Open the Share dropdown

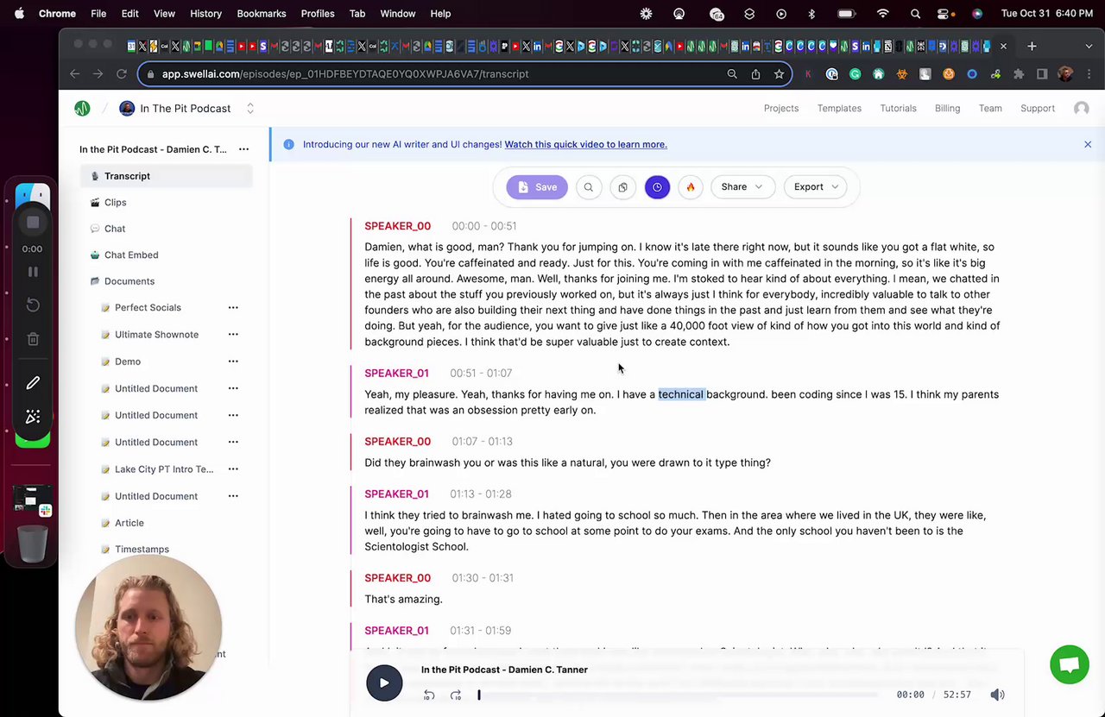(742, 187)
